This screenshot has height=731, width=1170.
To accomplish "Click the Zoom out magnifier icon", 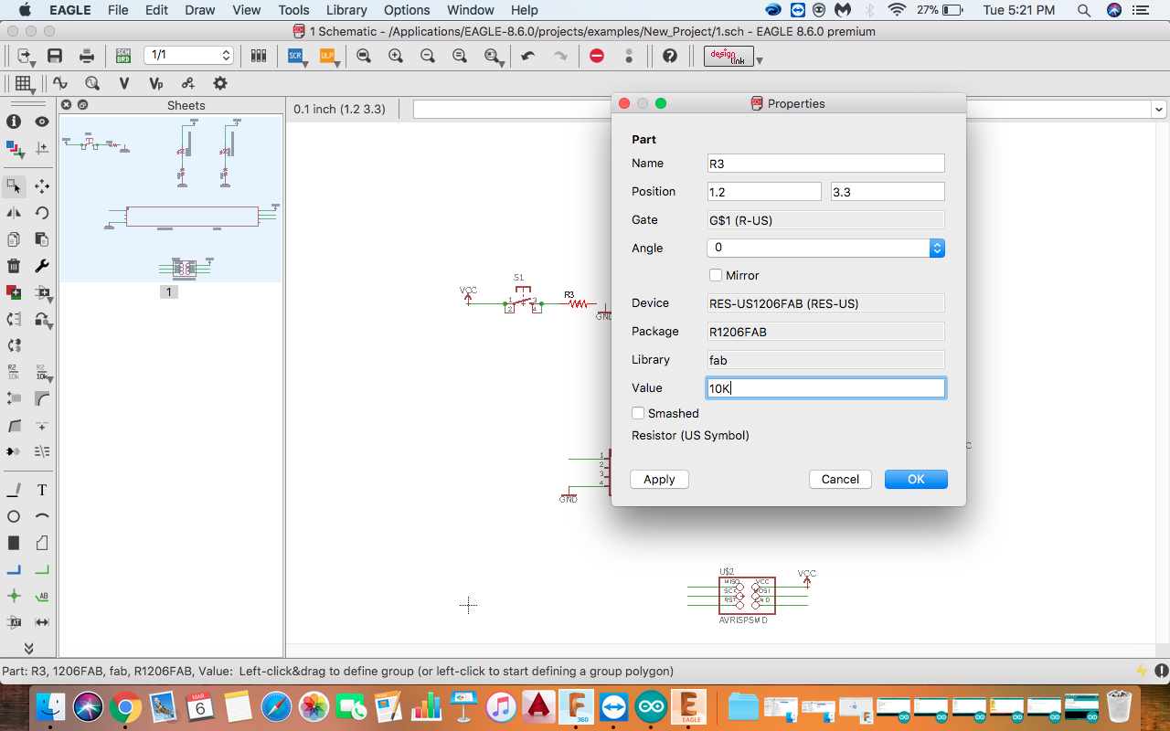I will pyautogui.click(x=428, y=56).
